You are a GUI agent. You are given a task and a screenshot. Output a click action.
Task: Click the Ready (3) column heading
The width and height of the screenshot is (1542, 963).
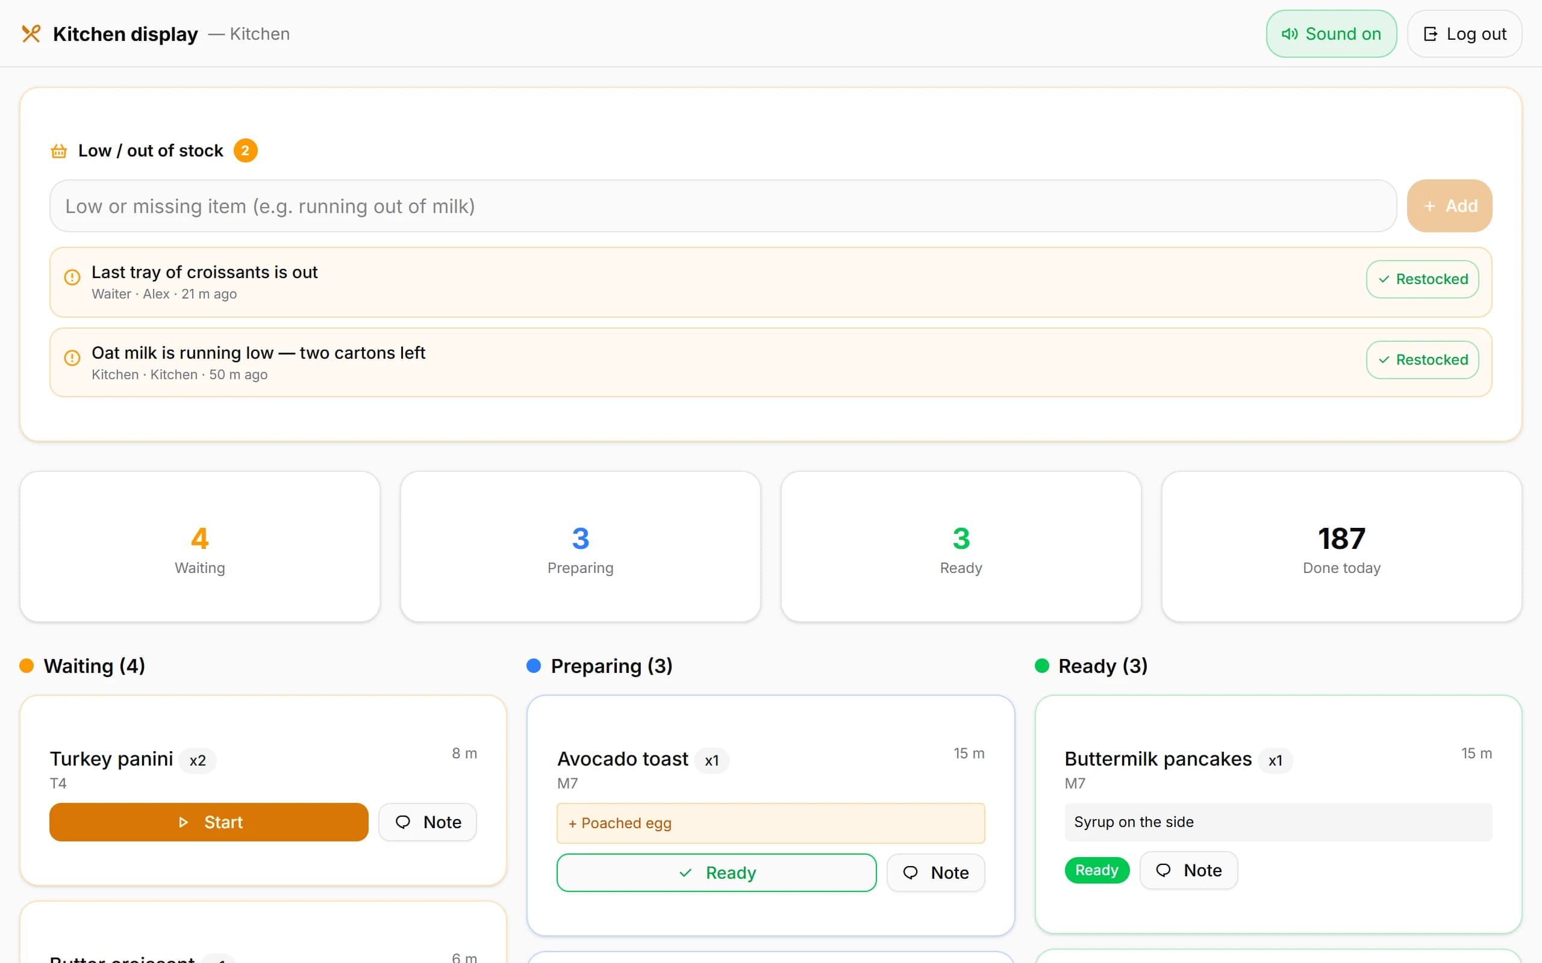pyautogui.click(x=1103, y=666)
